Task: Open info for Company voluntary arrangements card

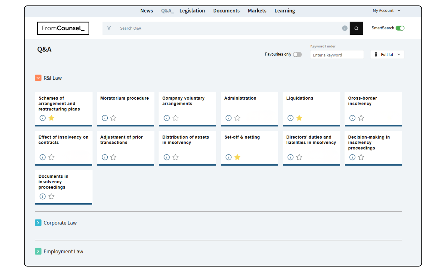Action: (166, 118)
